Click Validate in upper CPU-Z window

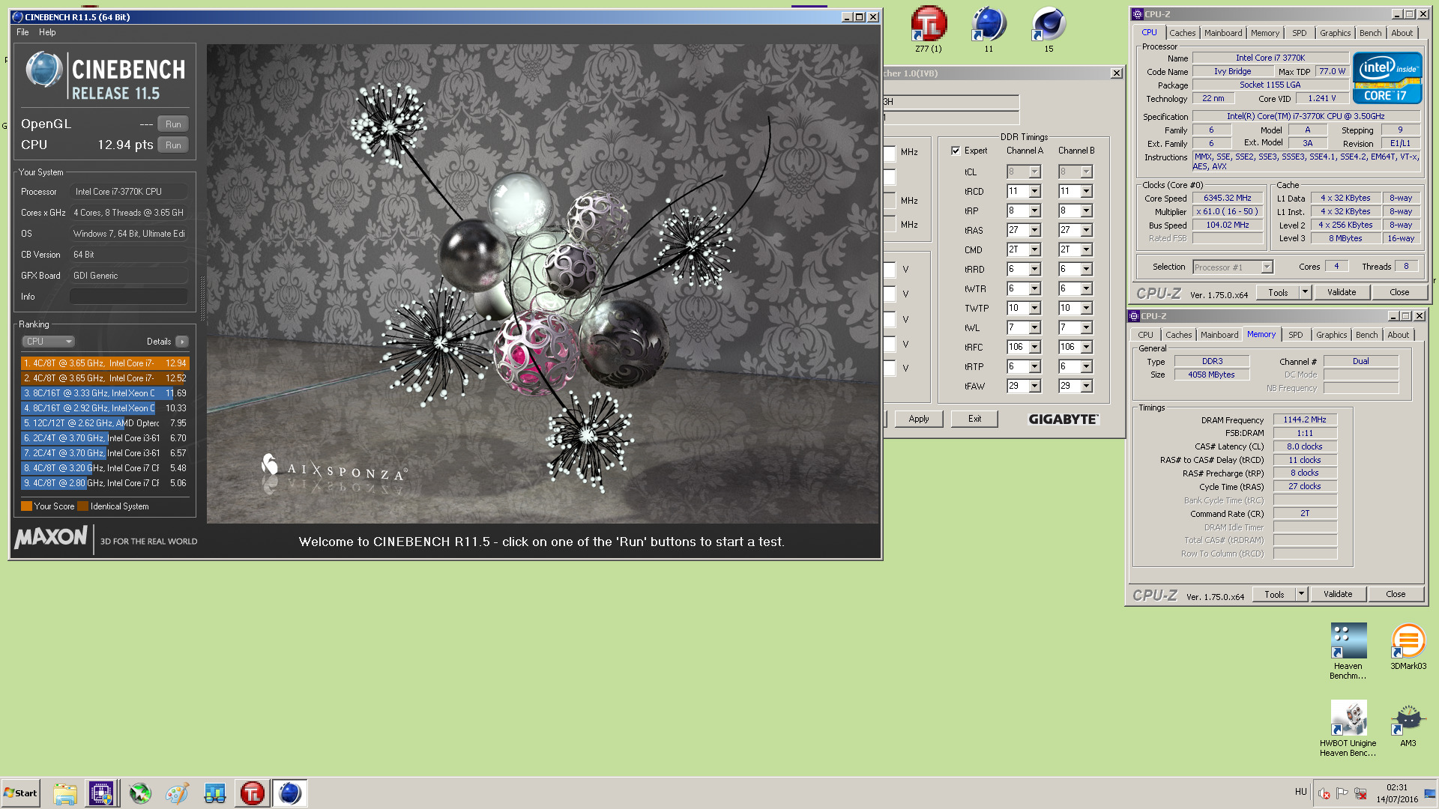pyautogui.click(x=1341, y=293)
